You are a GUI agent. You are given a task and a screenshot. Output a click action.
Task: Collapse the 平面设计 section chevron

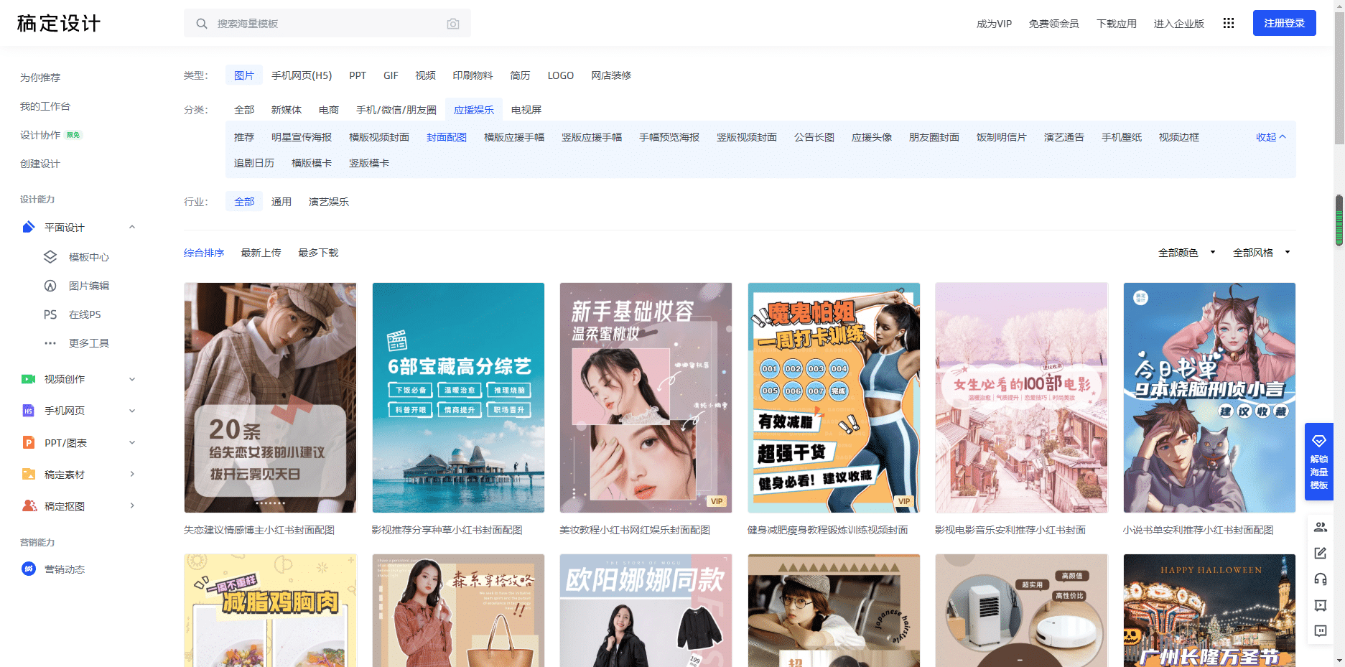tap(132, 228)
